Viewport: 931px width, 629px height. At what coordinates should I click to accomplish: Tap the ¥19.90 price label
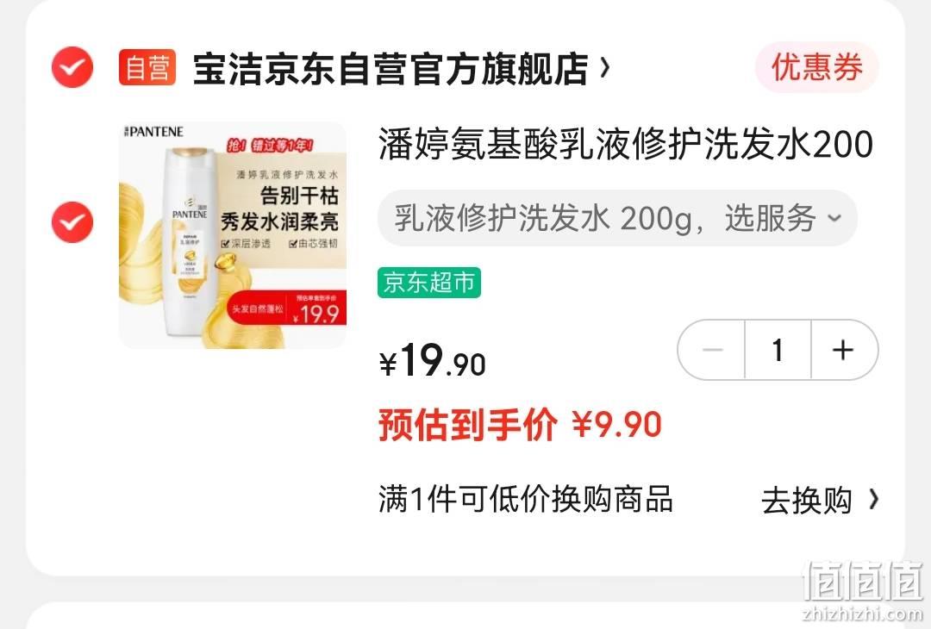(433, 360)
